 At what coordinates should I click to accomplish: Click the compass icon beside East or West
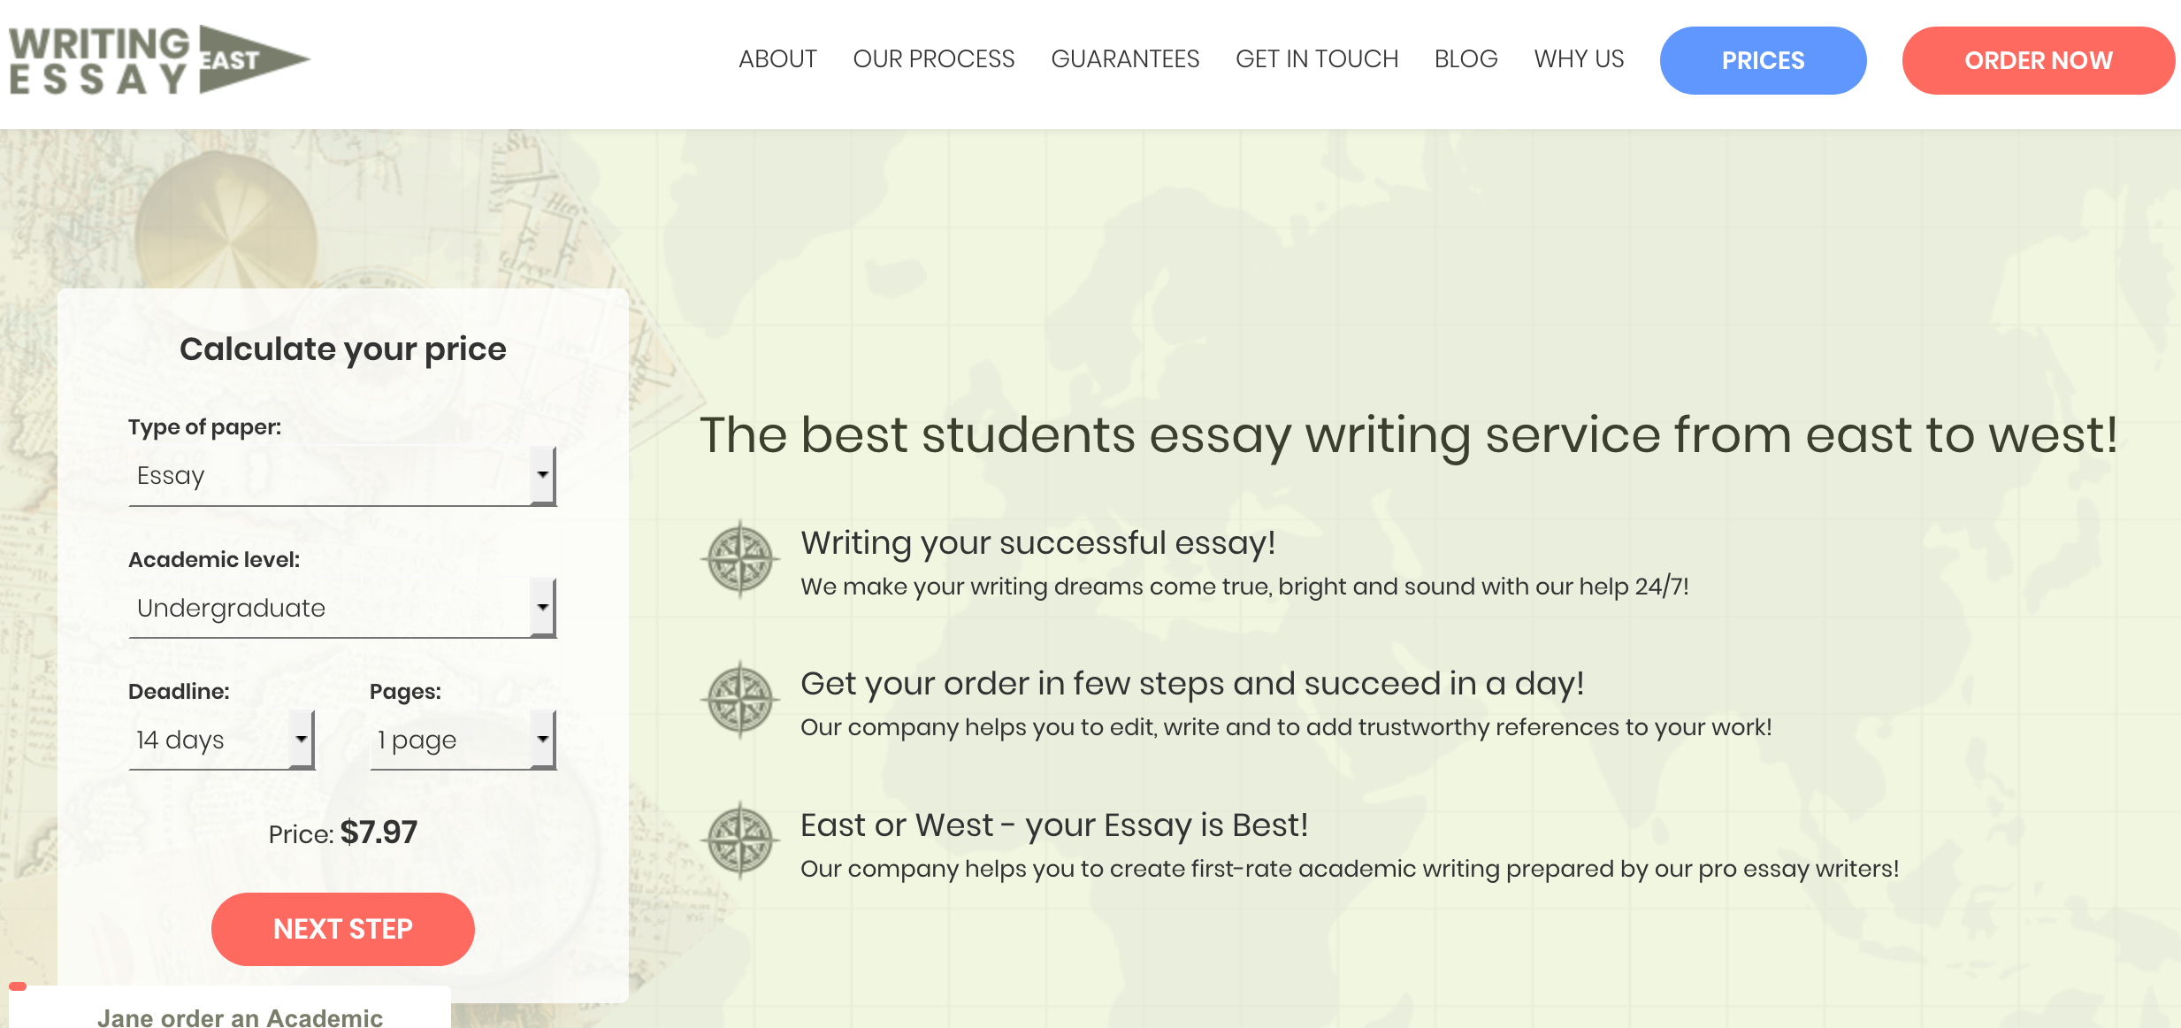click(x=741, y=840)
